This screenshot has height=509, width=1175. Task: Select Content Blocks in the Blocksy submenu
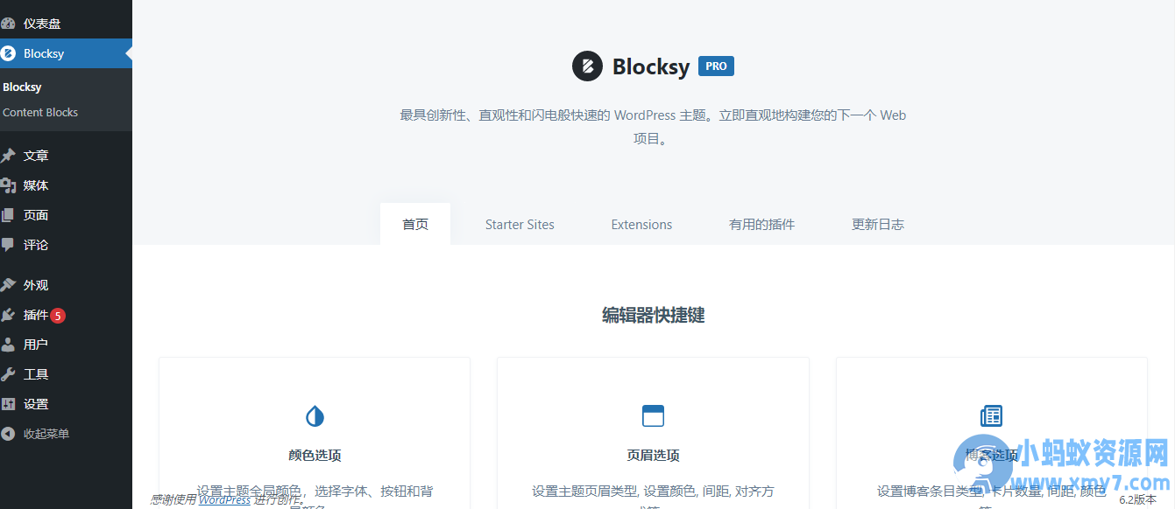click(41, 112)
